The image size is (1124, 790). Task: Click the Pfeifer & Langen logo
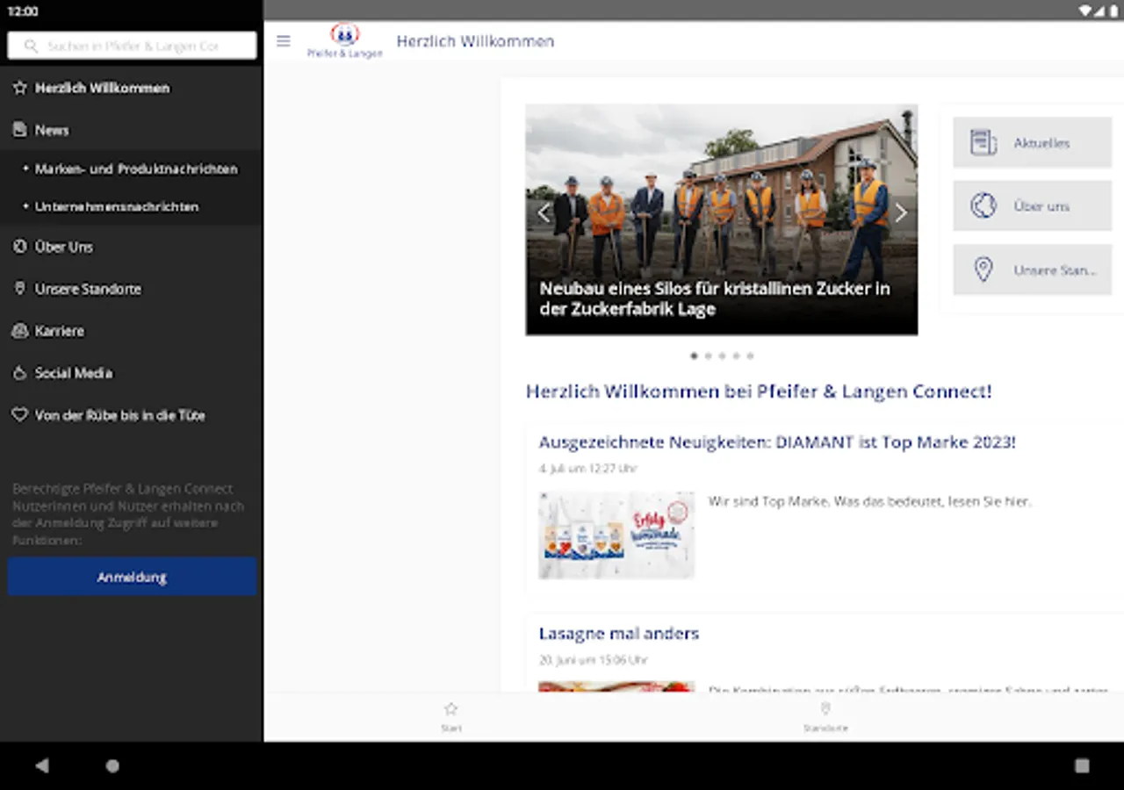point(344,41)
